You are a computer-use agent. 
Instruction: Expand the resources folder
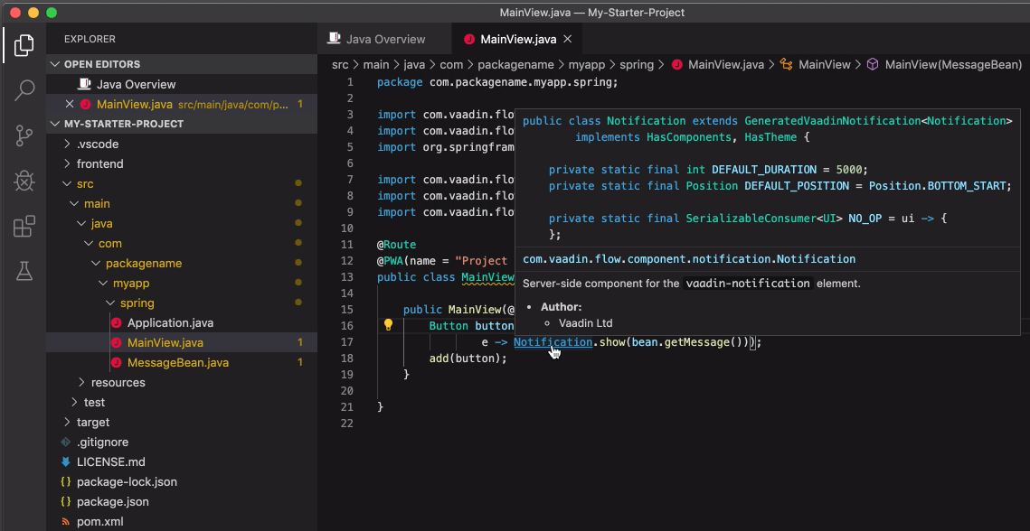[118, 382]
